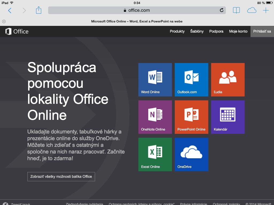Launch the PowerPoint Online tile
Screen dimensions: 274x205
coord(191,117)
